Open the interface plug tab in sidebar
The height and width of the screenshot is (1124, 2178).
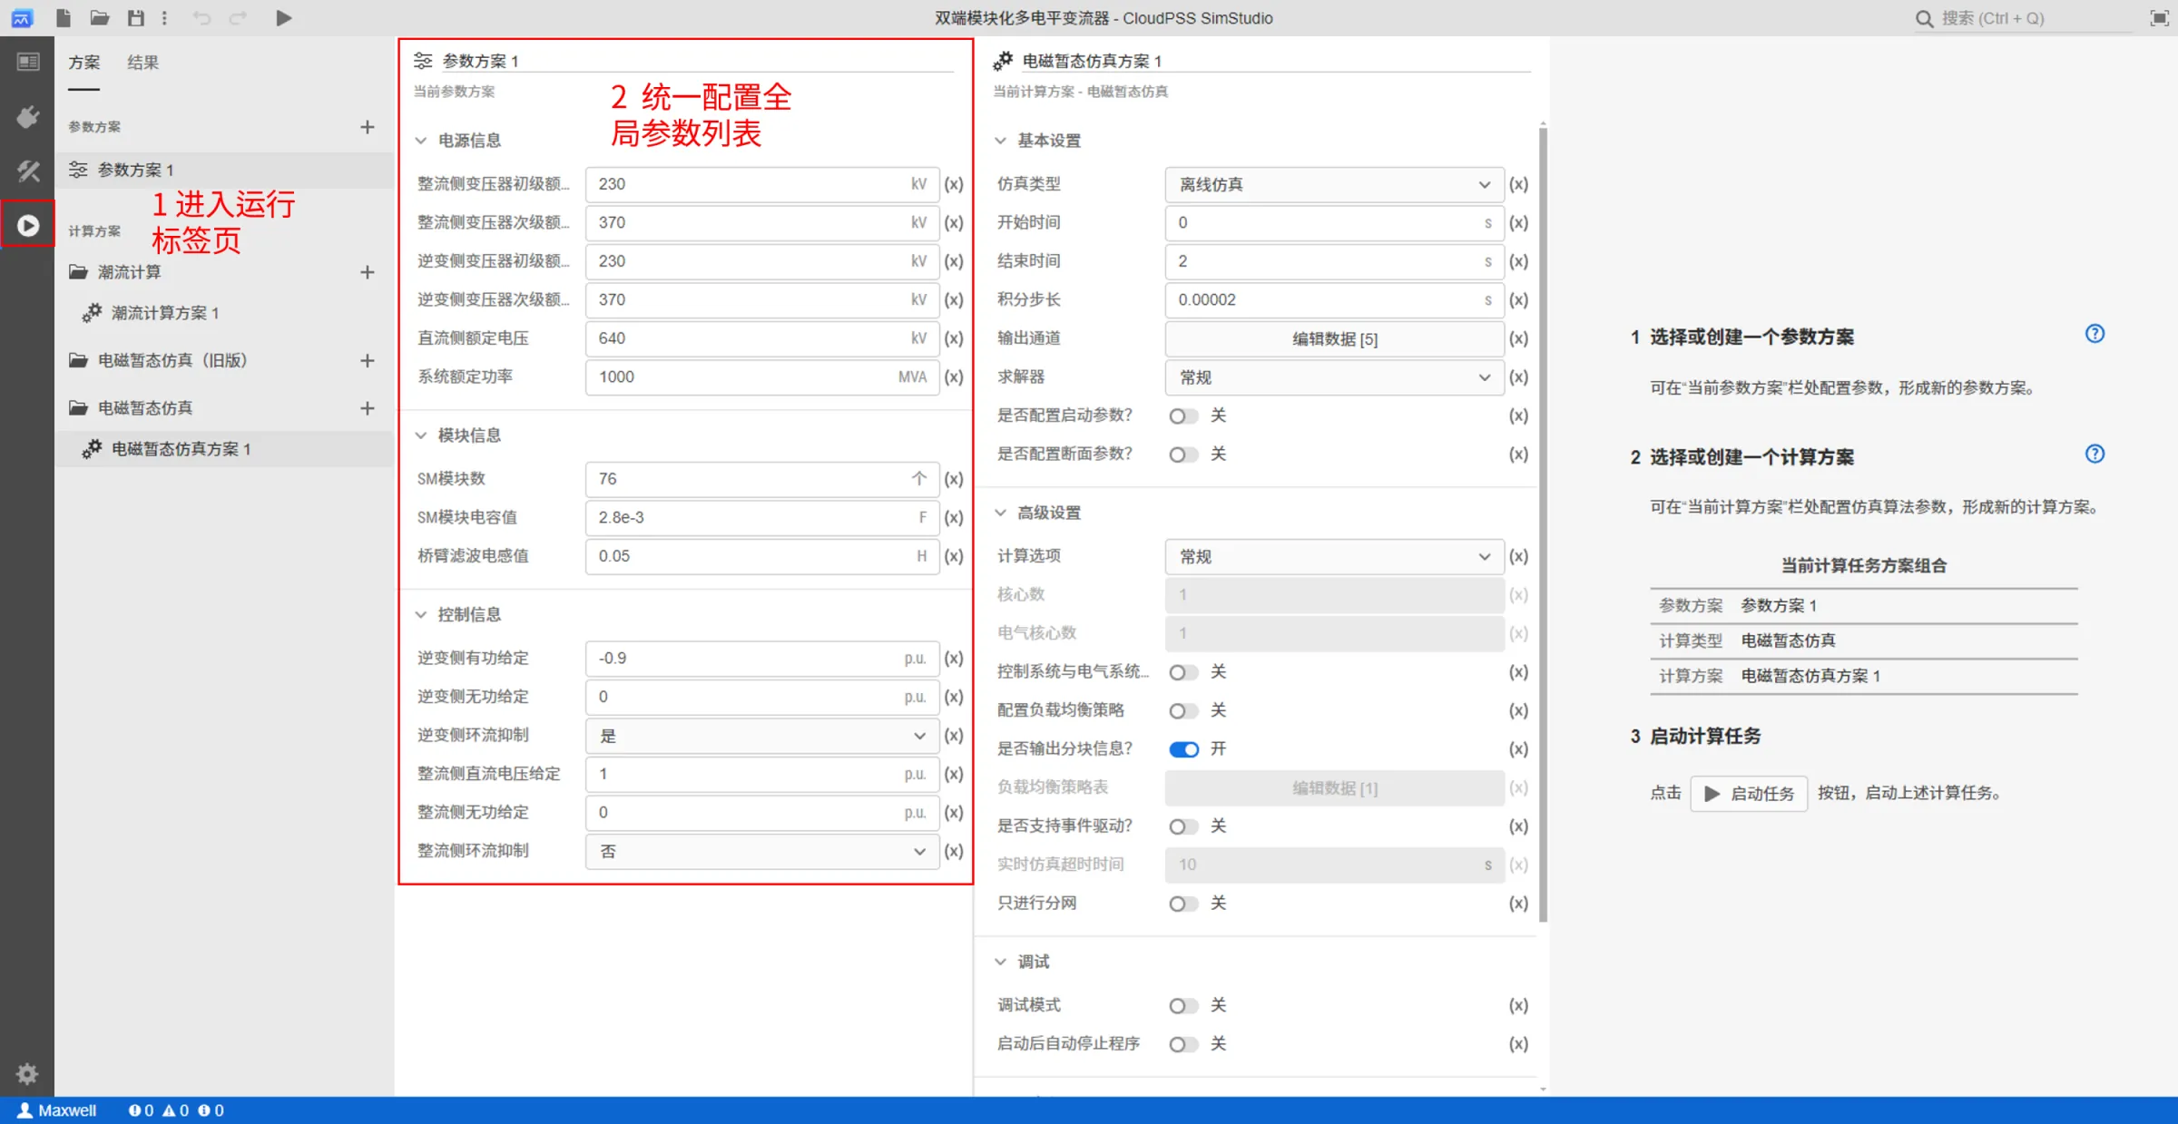click(28, 117)
